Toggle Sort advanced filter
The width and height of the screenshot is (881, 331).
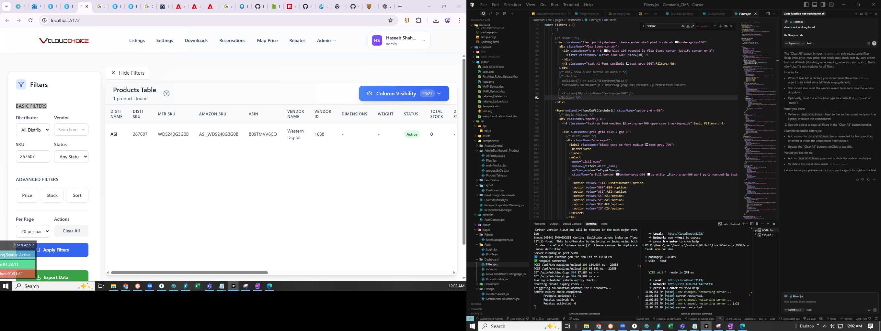point(77,195)
